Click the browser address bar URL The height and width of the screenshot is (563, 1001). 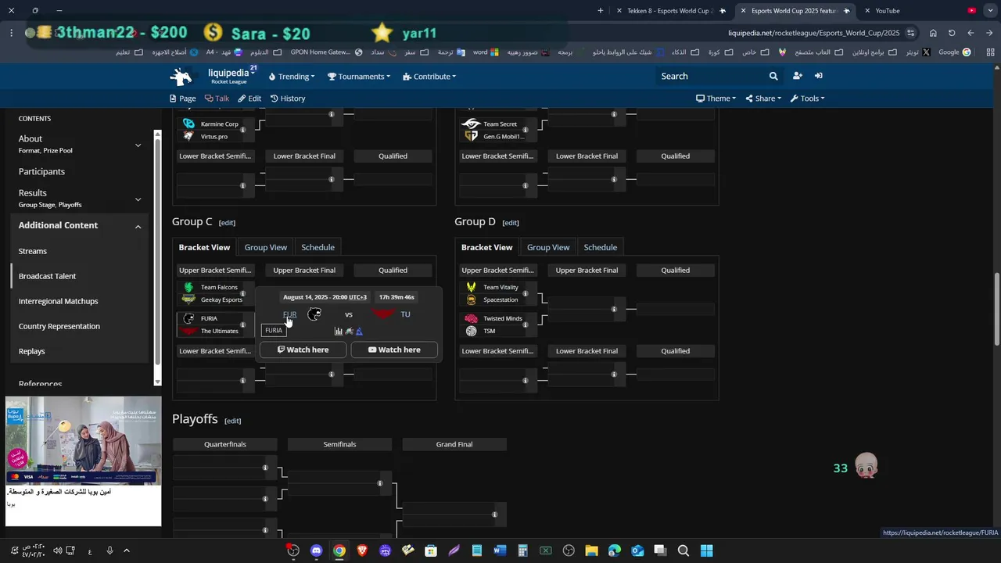(813, 33)
